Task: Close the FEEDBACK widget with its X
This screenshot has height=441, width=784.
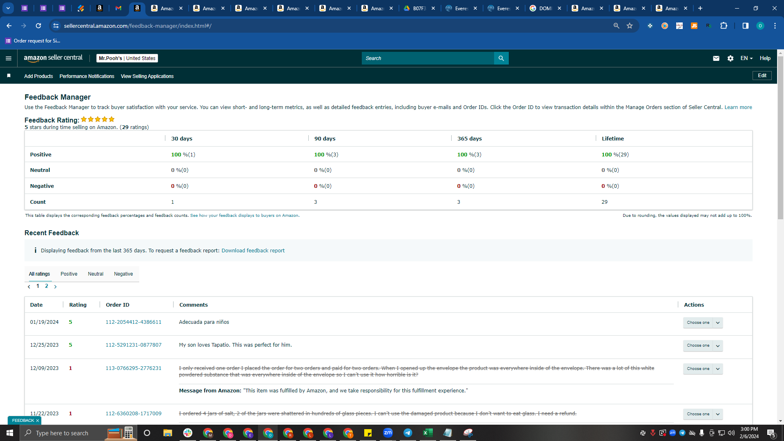Action: click(38, 421)
